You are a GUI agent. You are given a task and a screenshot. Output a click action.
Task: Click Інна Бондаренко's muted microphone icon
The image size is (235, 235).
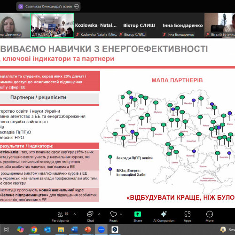coord(164,34)
